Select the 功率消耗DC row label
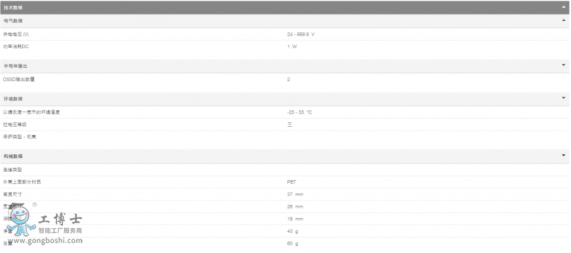 [16, 46]
